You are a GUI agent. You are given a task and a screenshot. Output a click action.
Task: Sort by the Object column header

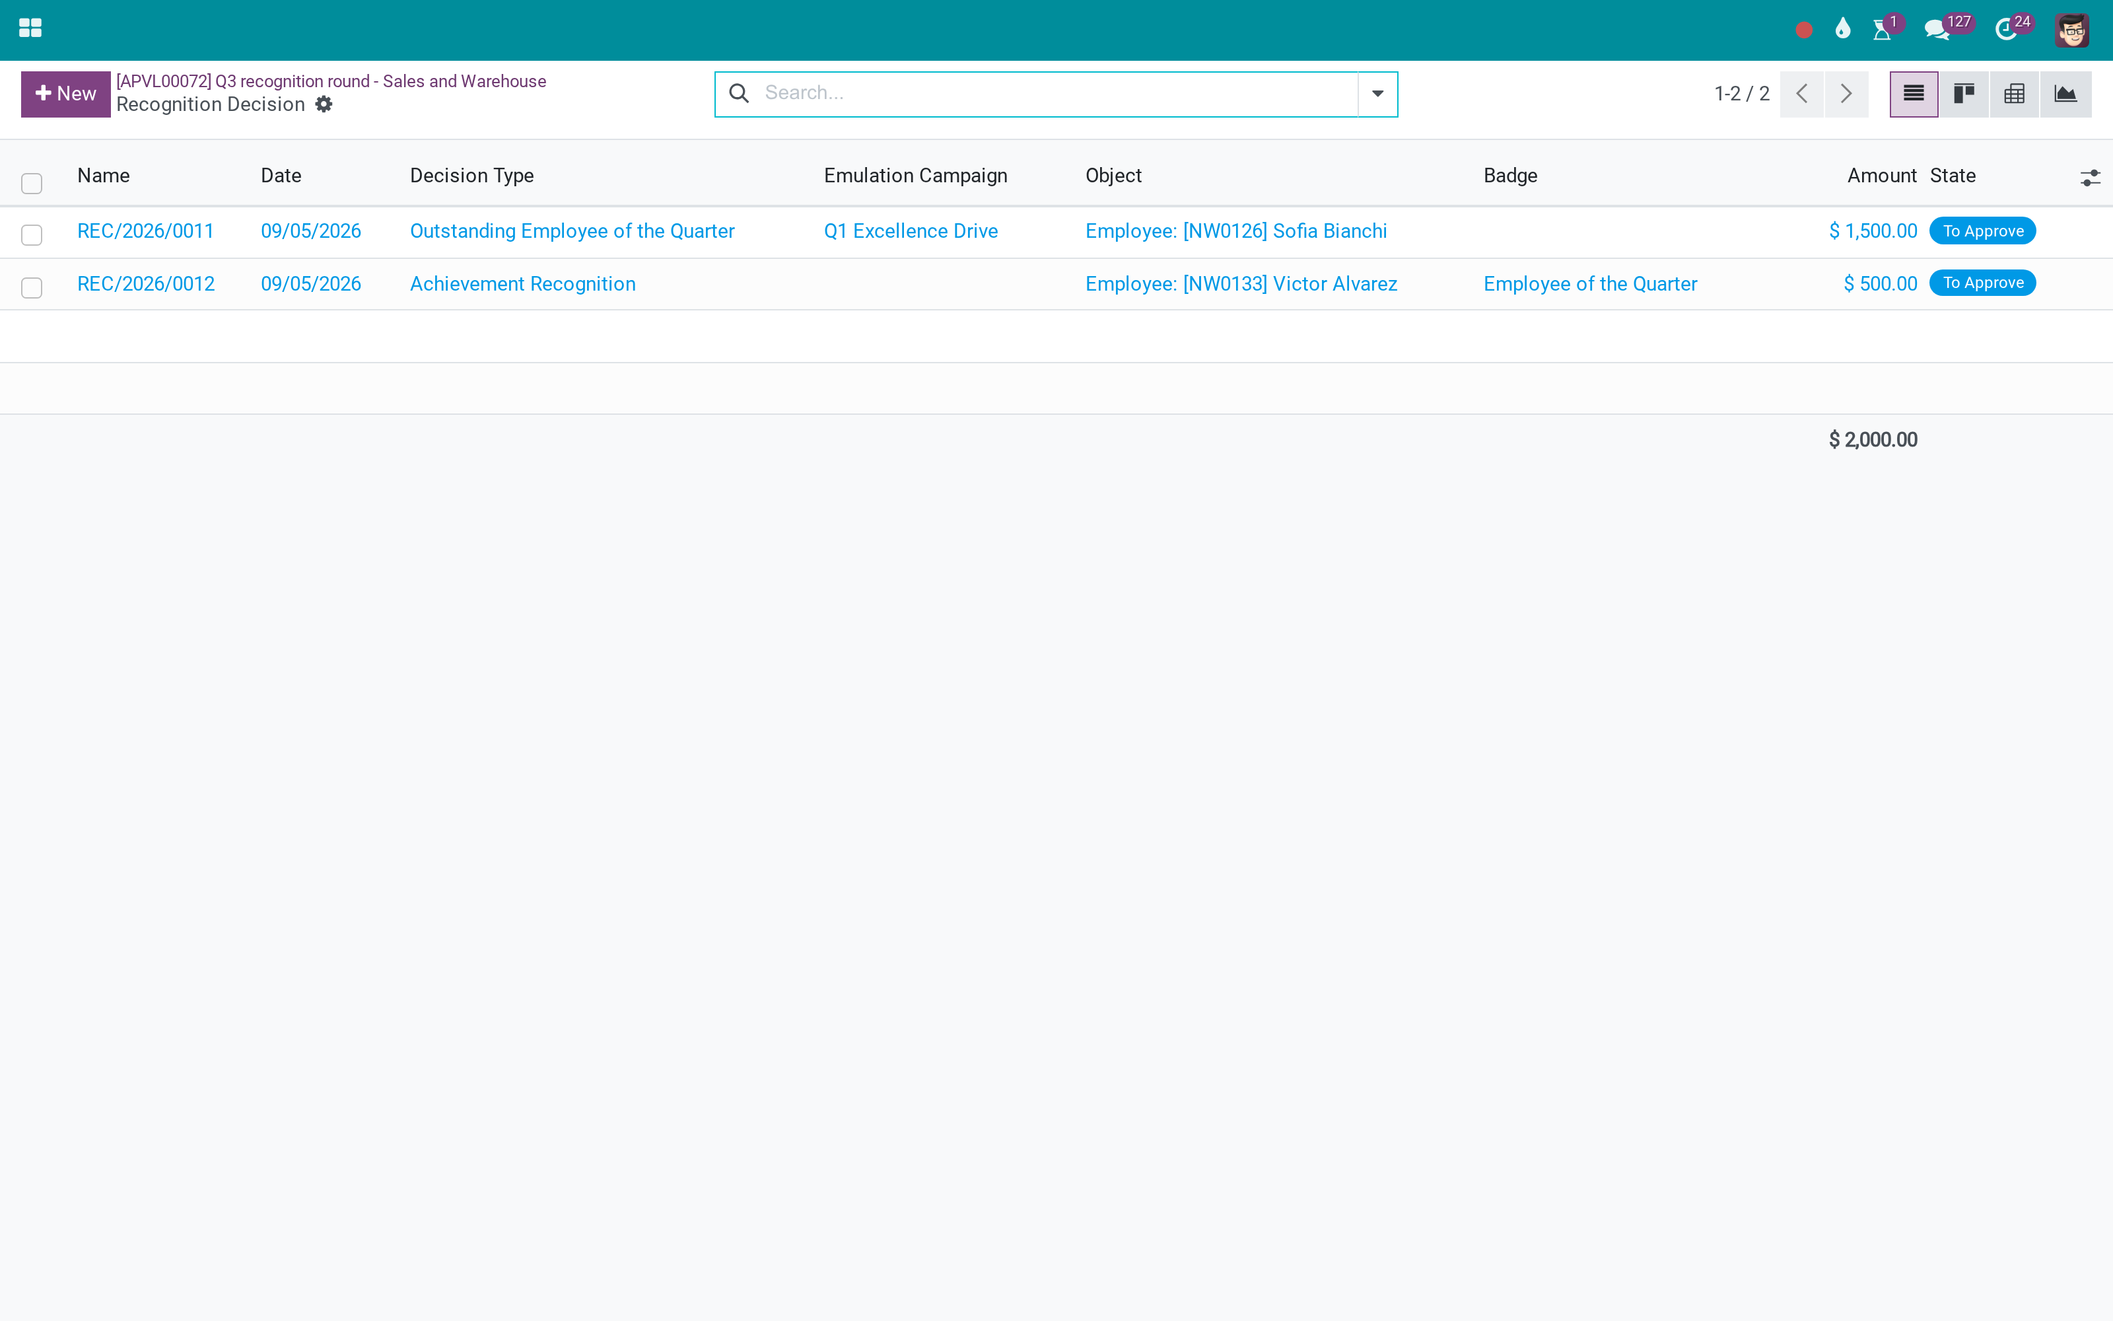1113,176
